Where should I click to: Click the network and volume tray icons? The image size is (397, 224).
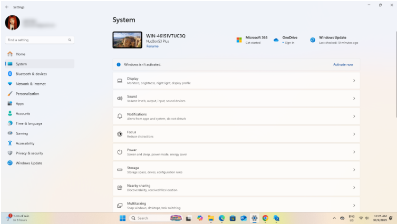click(364, 218)
